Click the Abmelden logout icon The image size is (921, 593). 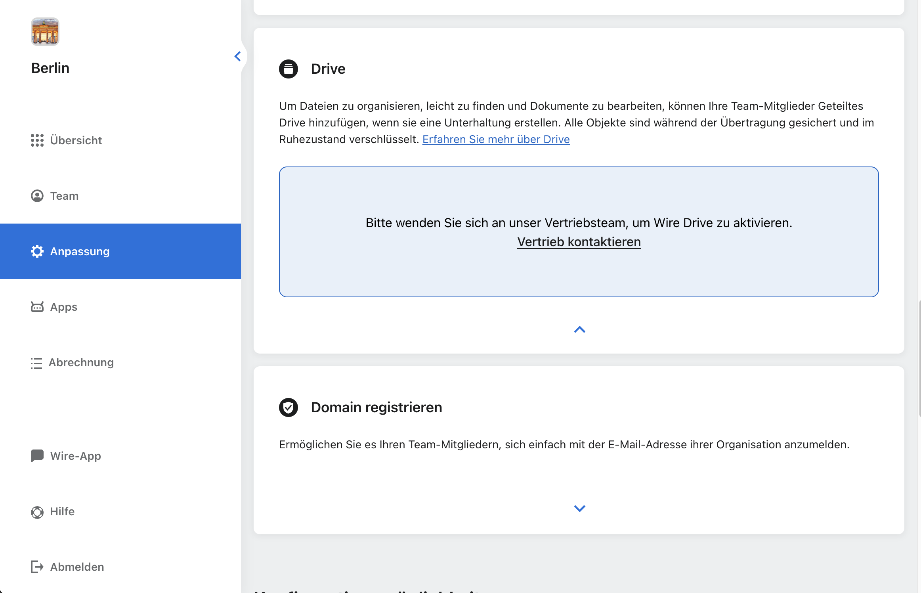click(37, 567)
